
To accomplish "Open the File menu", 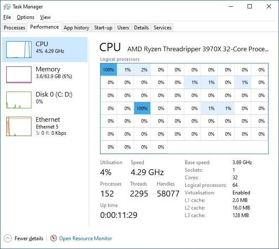I will tap(7, 17).
